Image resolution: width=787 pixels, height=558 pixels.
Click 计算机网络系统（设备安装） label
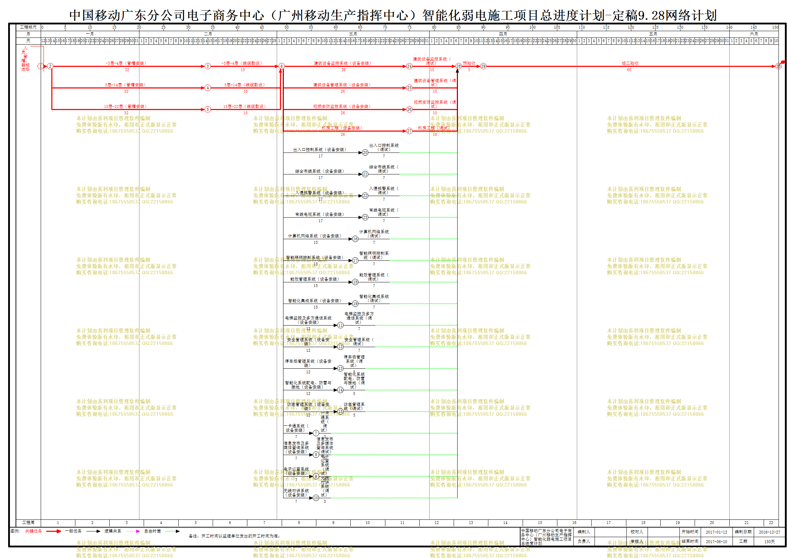(315, 236)
